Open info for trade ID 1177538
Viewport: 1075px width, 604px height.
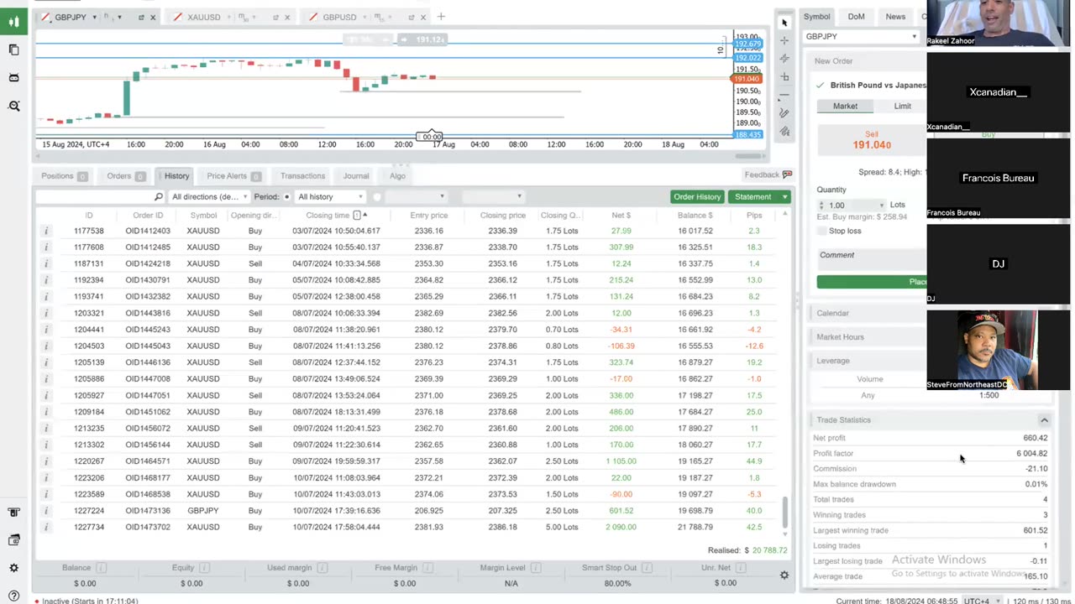(x=46, y=231)
